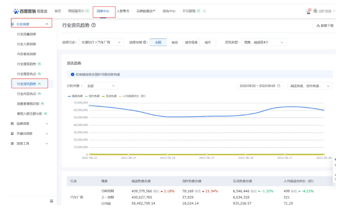Click the Baidu Marketing Guanxingpan logo

coord(30,11)
